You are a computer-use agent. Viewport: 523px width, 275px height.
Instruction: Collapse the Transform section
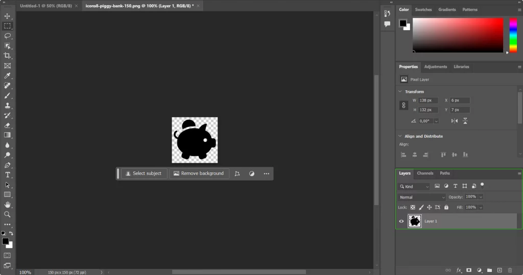coord(400,91)
